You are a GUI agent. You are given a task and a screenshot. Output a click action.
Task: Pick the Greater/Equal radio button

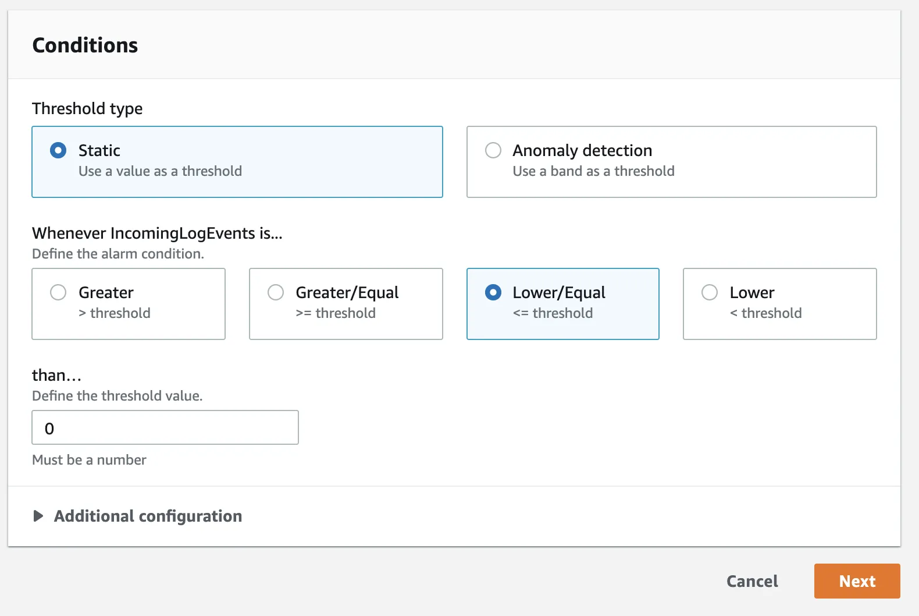point(276,292)
